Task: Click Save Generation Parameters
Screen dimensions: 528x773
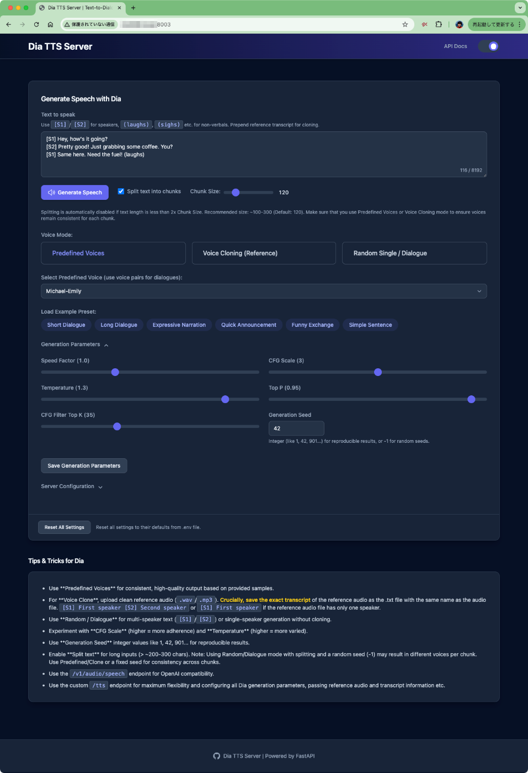Action: [x=84, y=465]
